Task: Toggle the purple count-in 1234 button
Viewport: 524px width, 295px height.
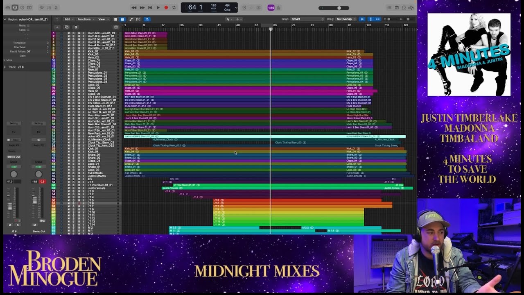Action: [x=271, y=7]
